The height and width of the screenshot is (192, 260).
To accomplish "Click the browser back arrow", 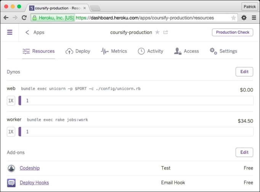I will [x=6, y=18].
